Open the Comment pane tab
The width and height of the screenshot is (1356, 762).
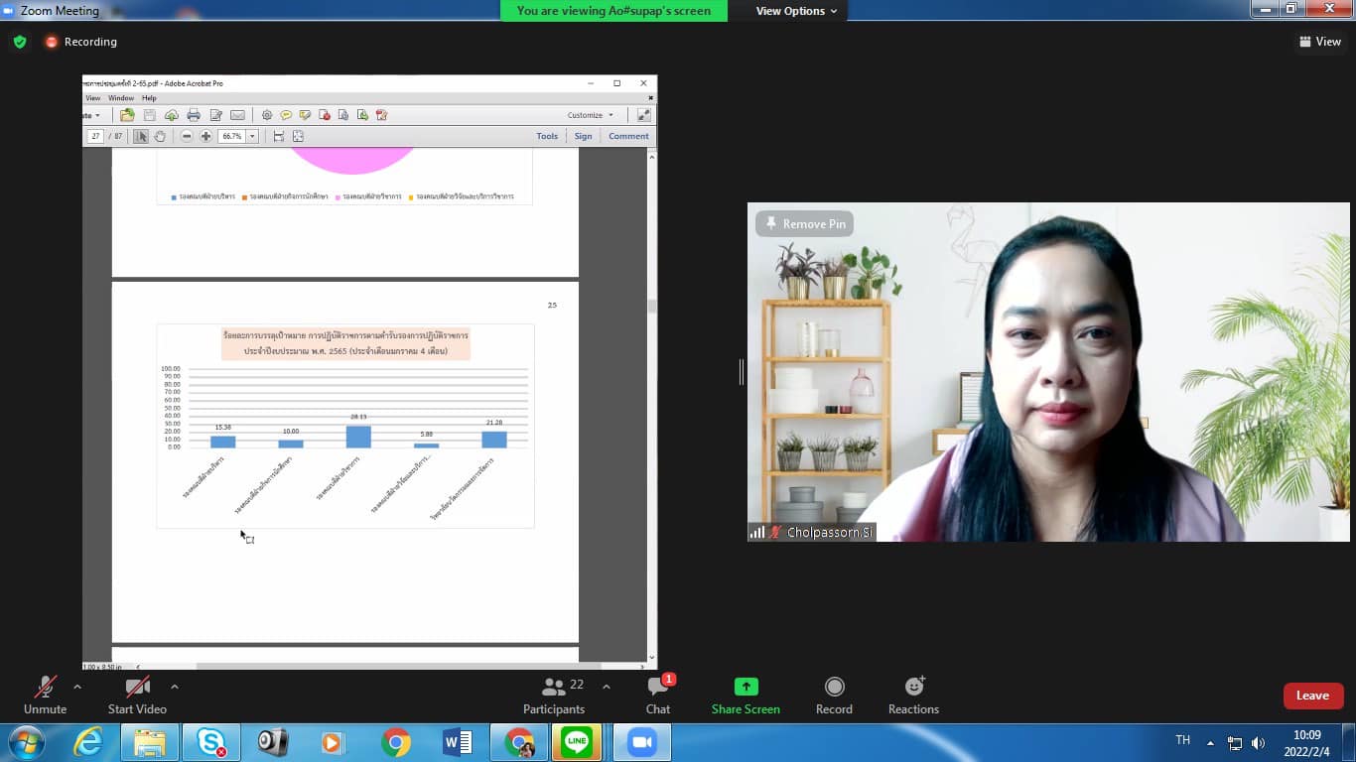[x=628, y=136]
